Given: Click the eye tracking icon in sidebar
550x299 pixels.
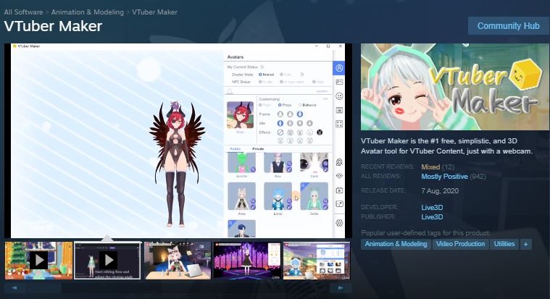Looking at the screenshot, I should 339,176.
